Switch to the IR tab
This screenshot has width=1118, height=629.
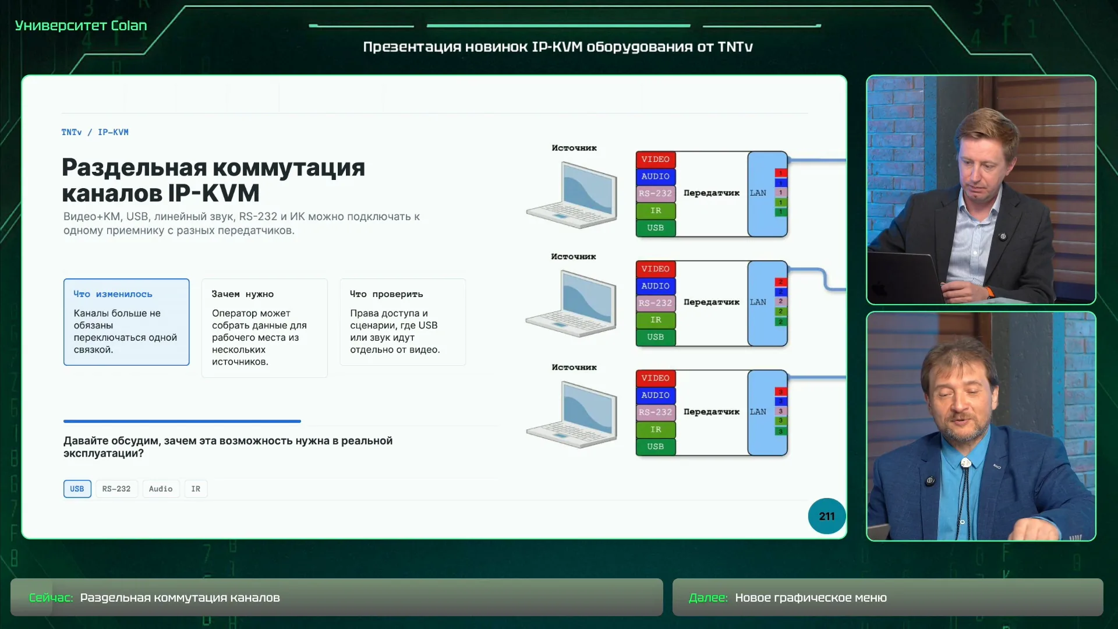(x=196, y=489)
